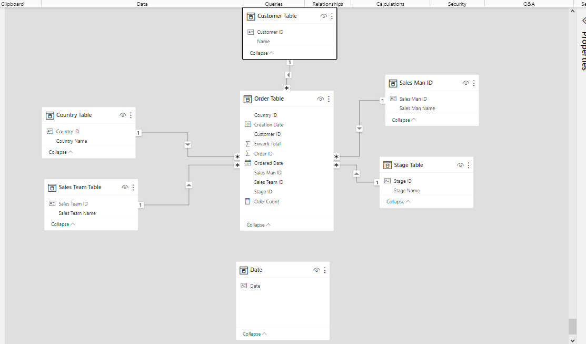
Task: Open more options for Sales Team Table
Action: (x=133, y=188)
